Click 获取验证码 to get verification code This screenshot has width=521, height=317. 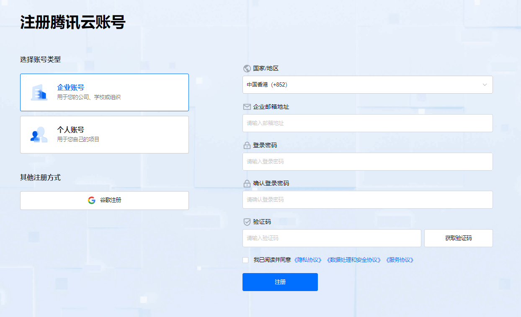(459, 238)
